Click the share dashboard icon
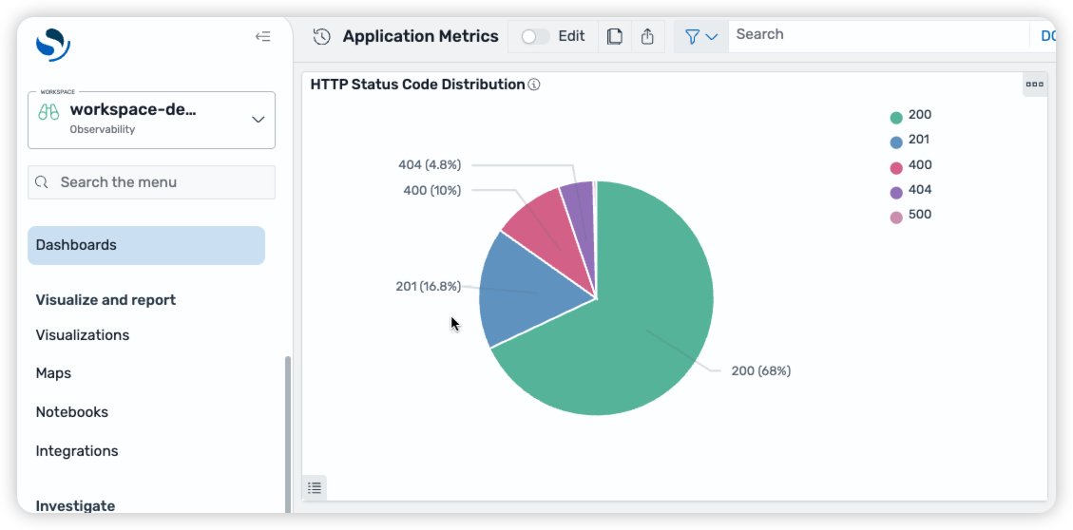The height and width of the screenshot is (530, 1073). [647, 37]
